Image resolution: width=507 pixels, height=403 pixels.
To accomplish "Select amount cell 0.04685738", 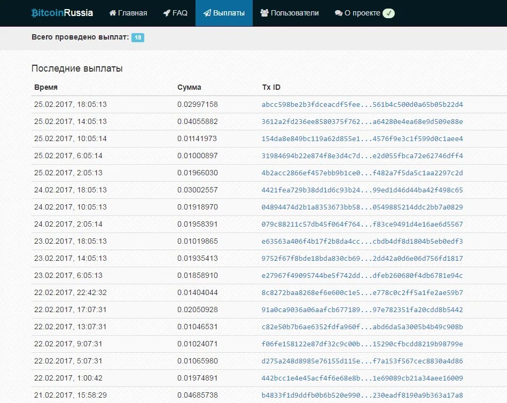I will click(198, 395).
